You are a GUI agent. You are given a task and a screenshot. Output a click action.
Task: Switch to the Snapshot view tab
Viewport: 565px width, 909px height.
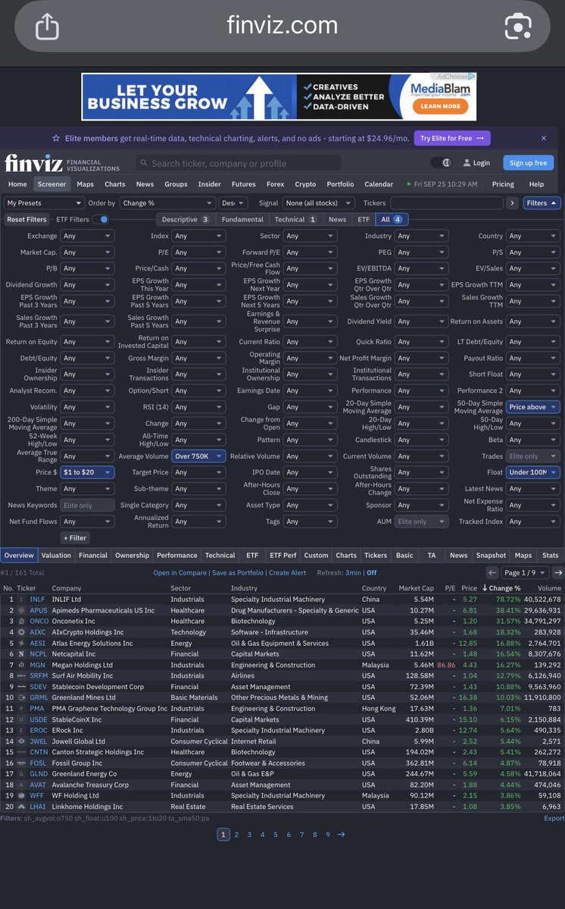click(491, 556)
